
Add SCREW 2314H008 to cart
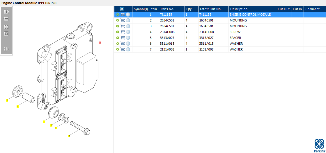point(123,32)
